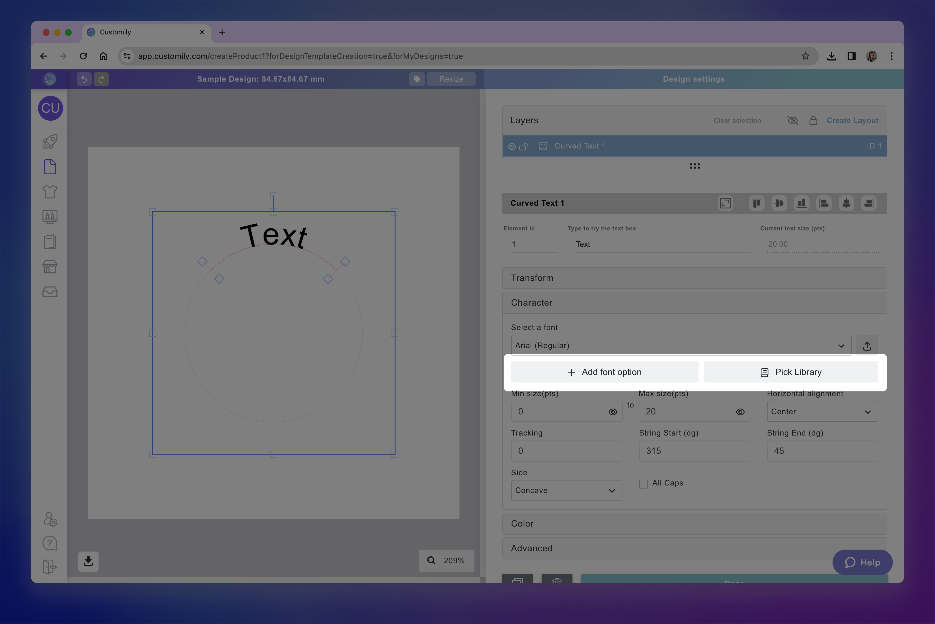Open the Arial (Regular) font dropdown
Image resolution: width=935 pixels, height=624 pixels.
click(681, 345)
